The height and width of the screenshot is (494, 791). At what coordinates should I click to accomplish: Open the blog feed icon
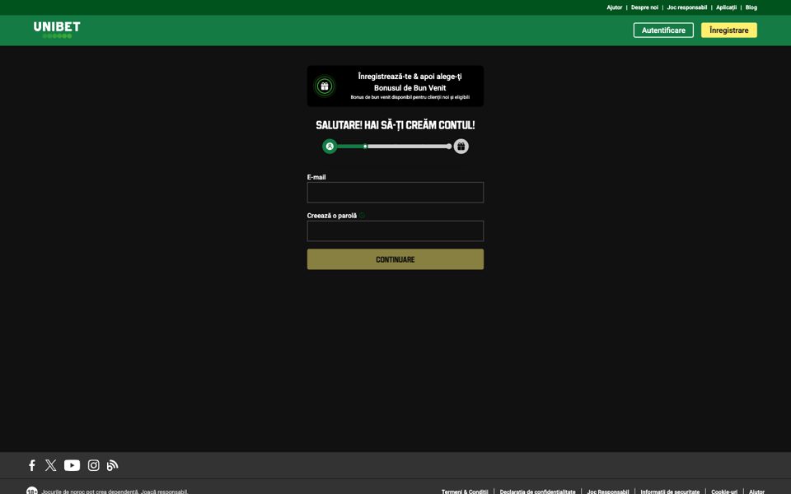point(112,465)
